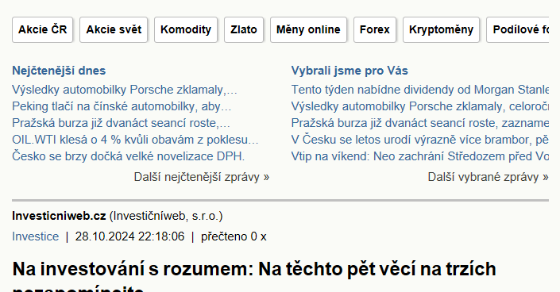Select the Komodity button
Image resolution: width=560 pixels, height=292 pixels.
[186, 29]
